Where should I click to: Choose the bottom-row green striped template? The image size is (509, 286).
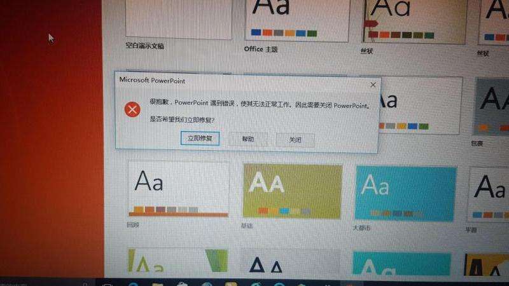click(x=177, y=264)
